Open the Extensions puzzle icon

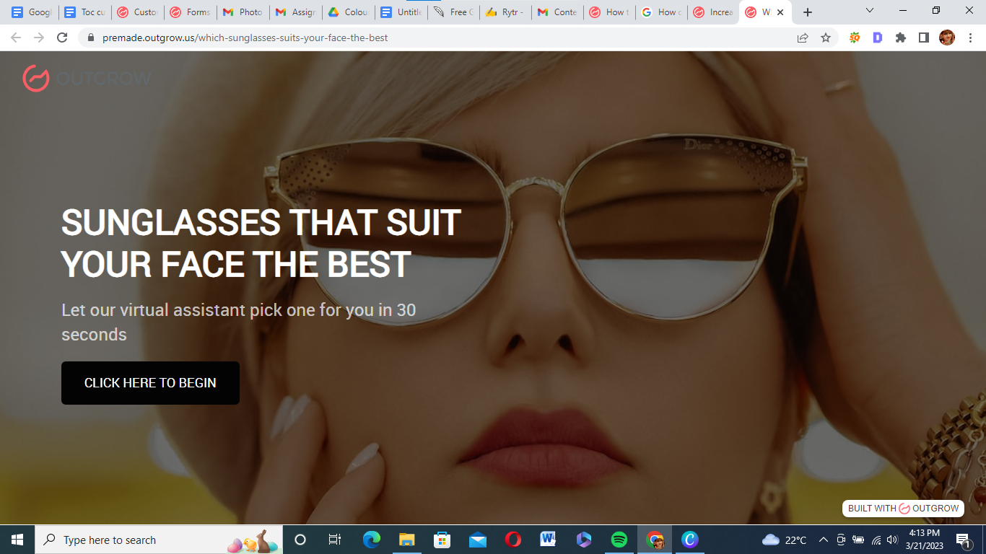click(900, 38)
